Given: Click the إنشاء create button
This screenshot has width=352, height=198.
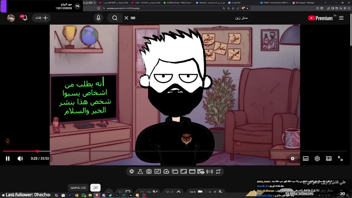Looking at the screenshot, I should (x=42, y=18).
